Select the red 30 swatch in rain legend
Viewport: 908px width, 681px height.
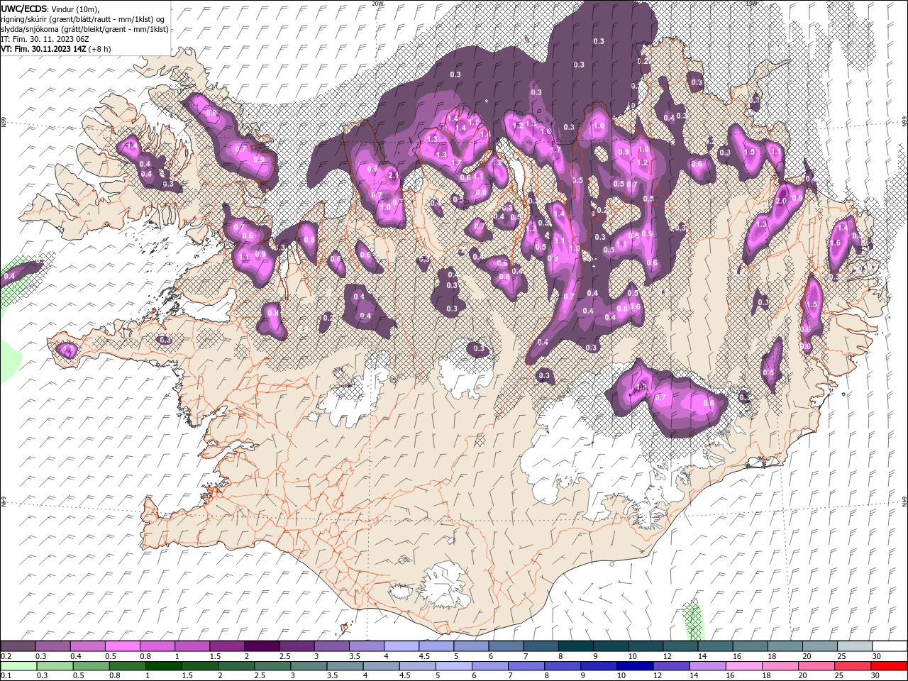pos(890,666)
